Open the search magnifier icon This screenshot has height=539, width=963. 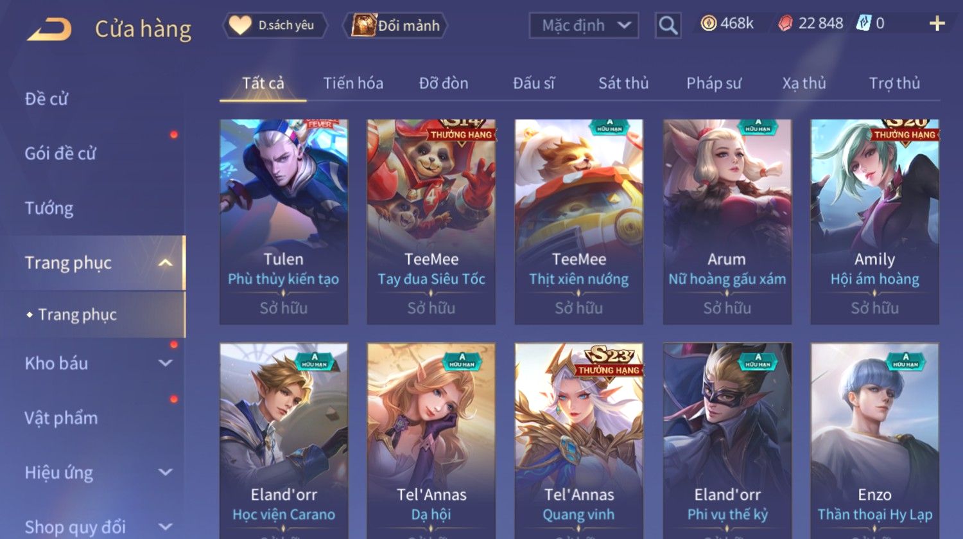[x=668, y=26]
